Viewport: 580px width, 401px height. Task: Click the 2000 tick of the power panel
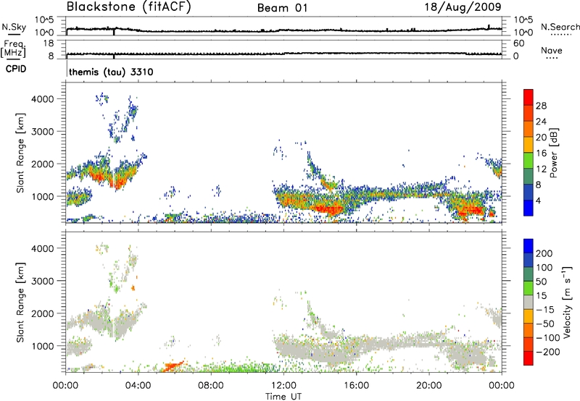pyautogui.click(x=42, y=164)
